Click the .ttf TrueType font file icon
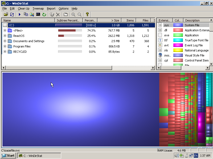This screenshot has width=213, height=159. [x=160, y=40]
